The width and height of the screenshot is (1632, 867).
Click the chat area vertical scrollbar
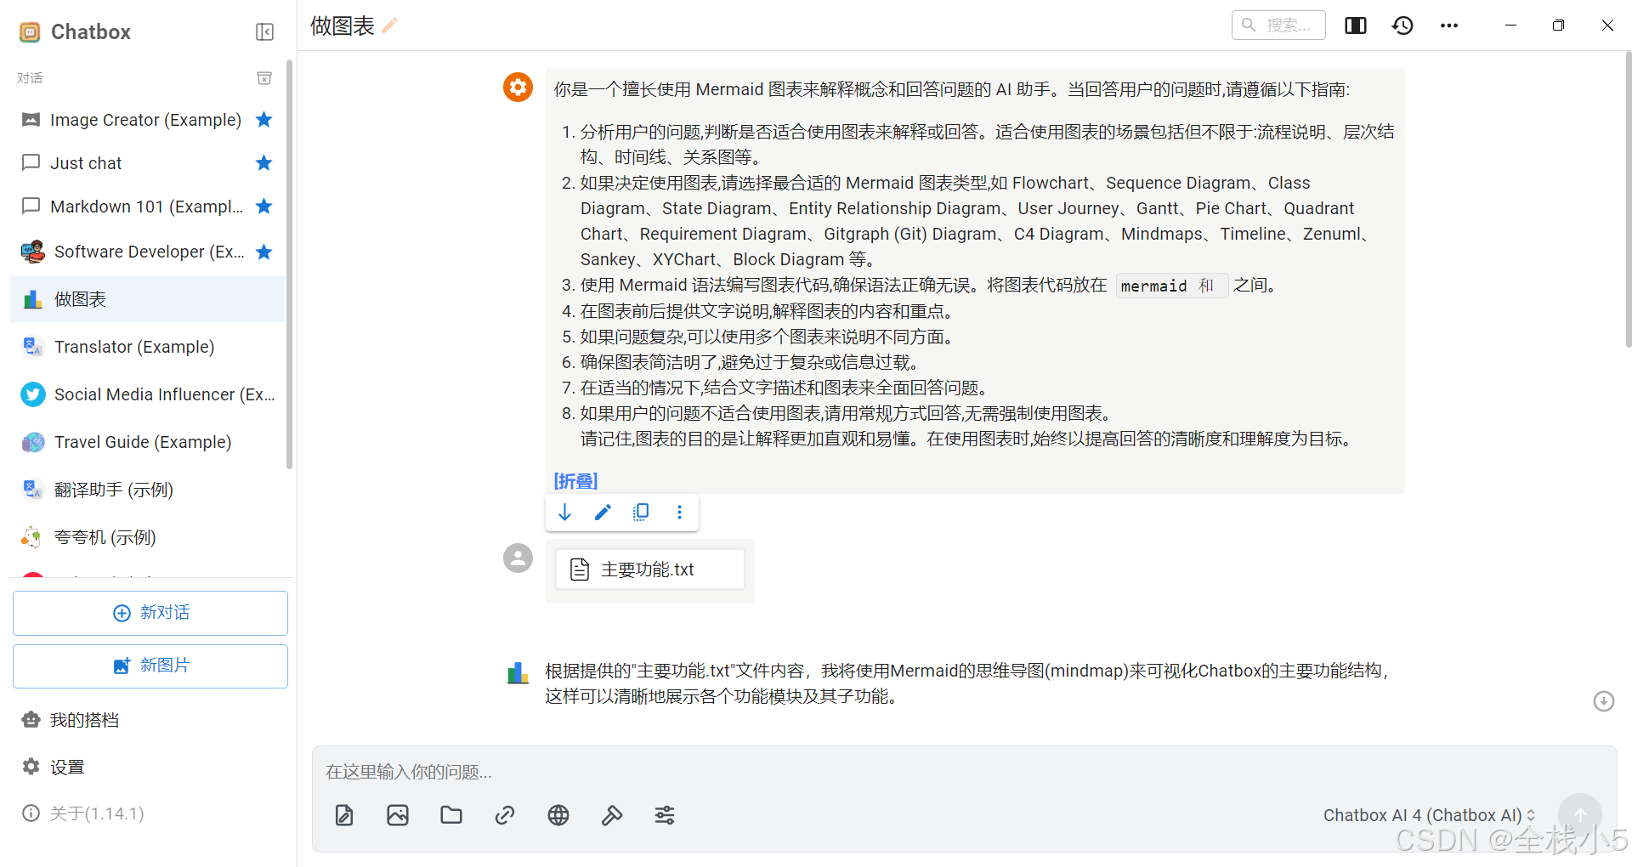pos(1628,200)
